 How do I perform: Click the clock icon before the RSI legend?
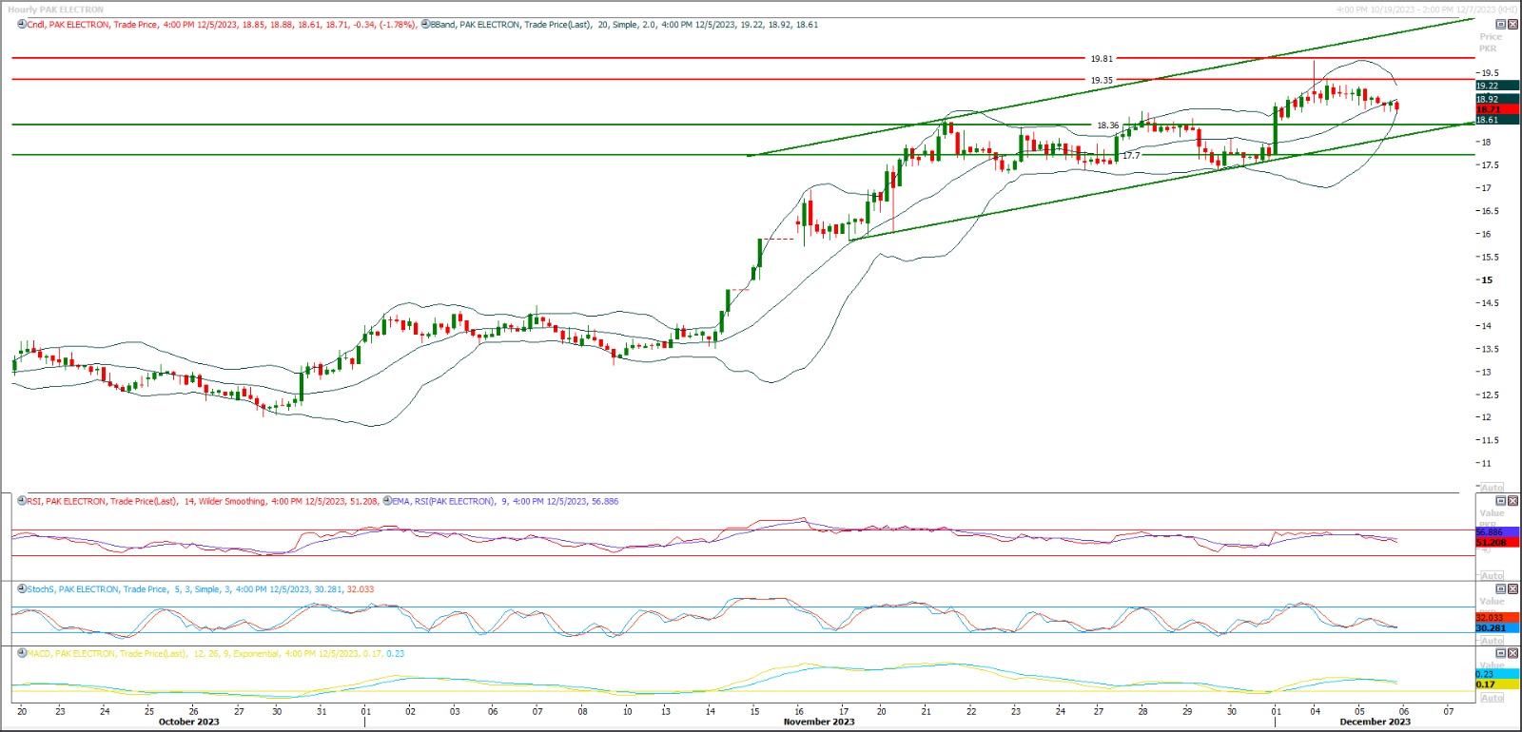(x=22, y=501)
